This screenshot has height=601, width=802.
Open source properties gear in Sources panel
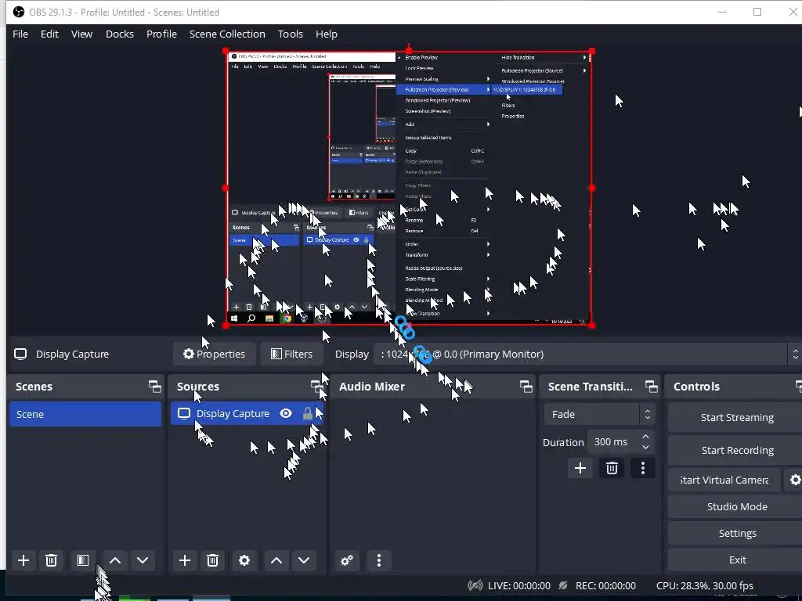[244, 560]
